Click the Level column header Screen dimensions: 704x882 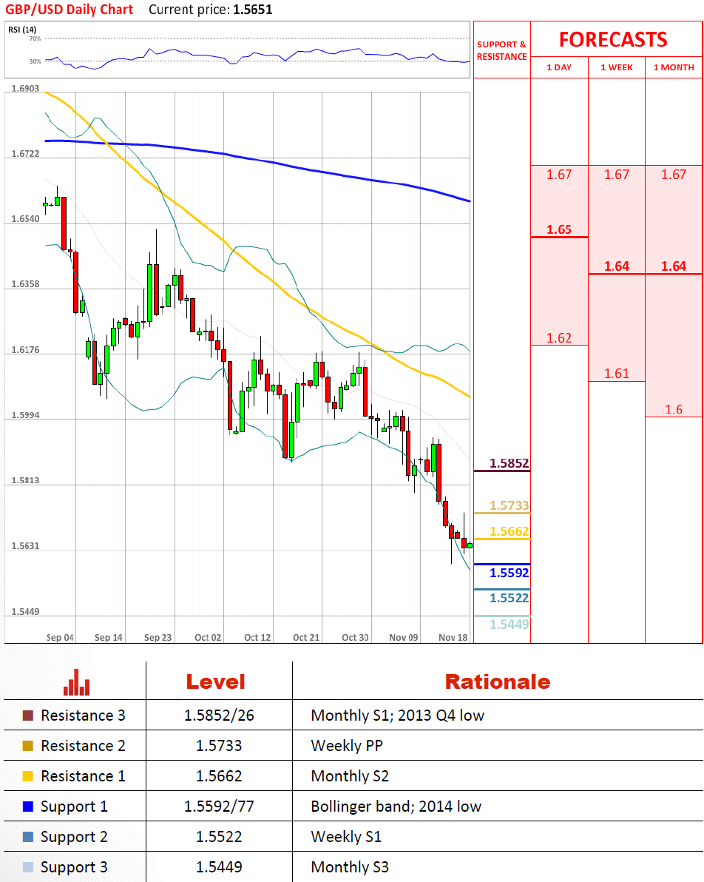pyautogui.click(x=216, y=681)
